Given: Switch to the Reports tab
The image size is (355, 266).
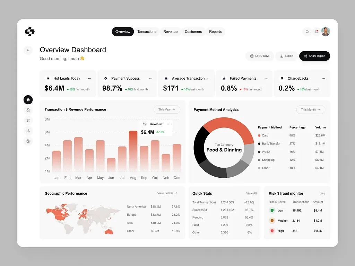Looking at the screenshot, I should click(215, 32).
